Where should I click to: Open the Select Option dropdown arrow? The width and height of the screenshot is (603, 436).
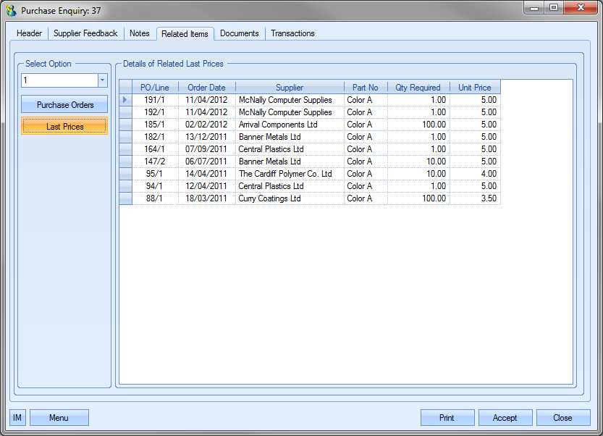click(x=102, y=80)
